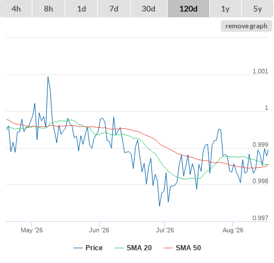This screenshot has width=274, height=263.
Task: Hide the SMA 50 series via legend
Action: [188, 248]
